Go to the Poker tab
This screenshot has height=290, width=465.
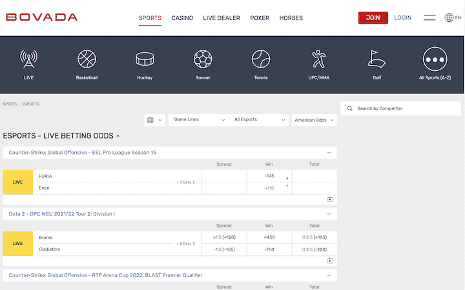click(x=260, y=18)
